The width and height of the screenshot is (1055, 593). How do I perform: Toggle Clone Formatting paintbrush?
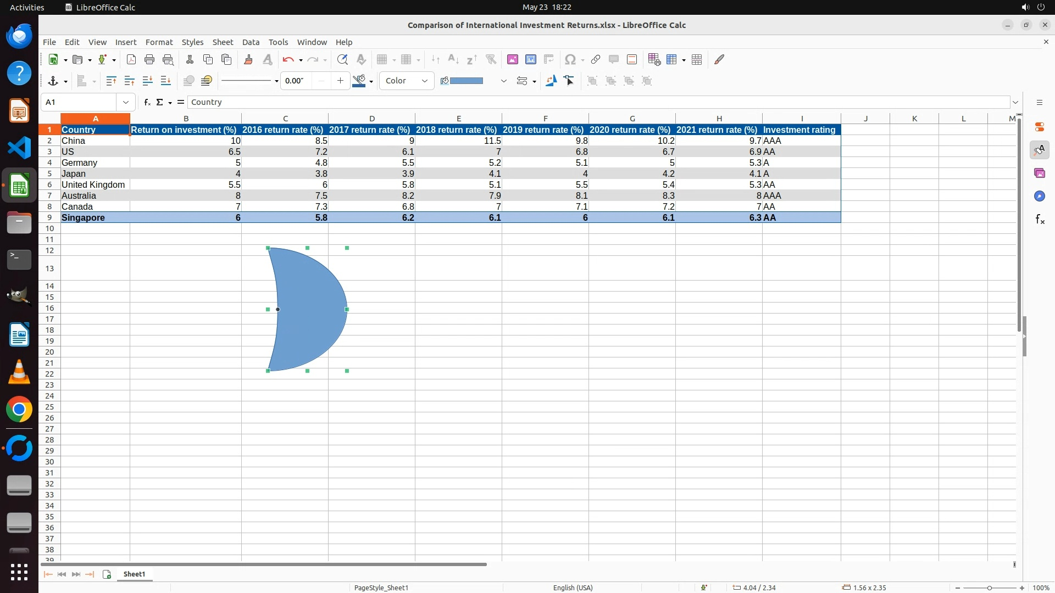(248, 60)
